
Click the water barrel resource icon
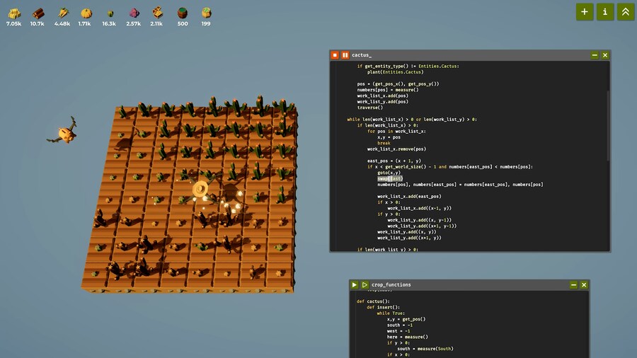point(183,13)
